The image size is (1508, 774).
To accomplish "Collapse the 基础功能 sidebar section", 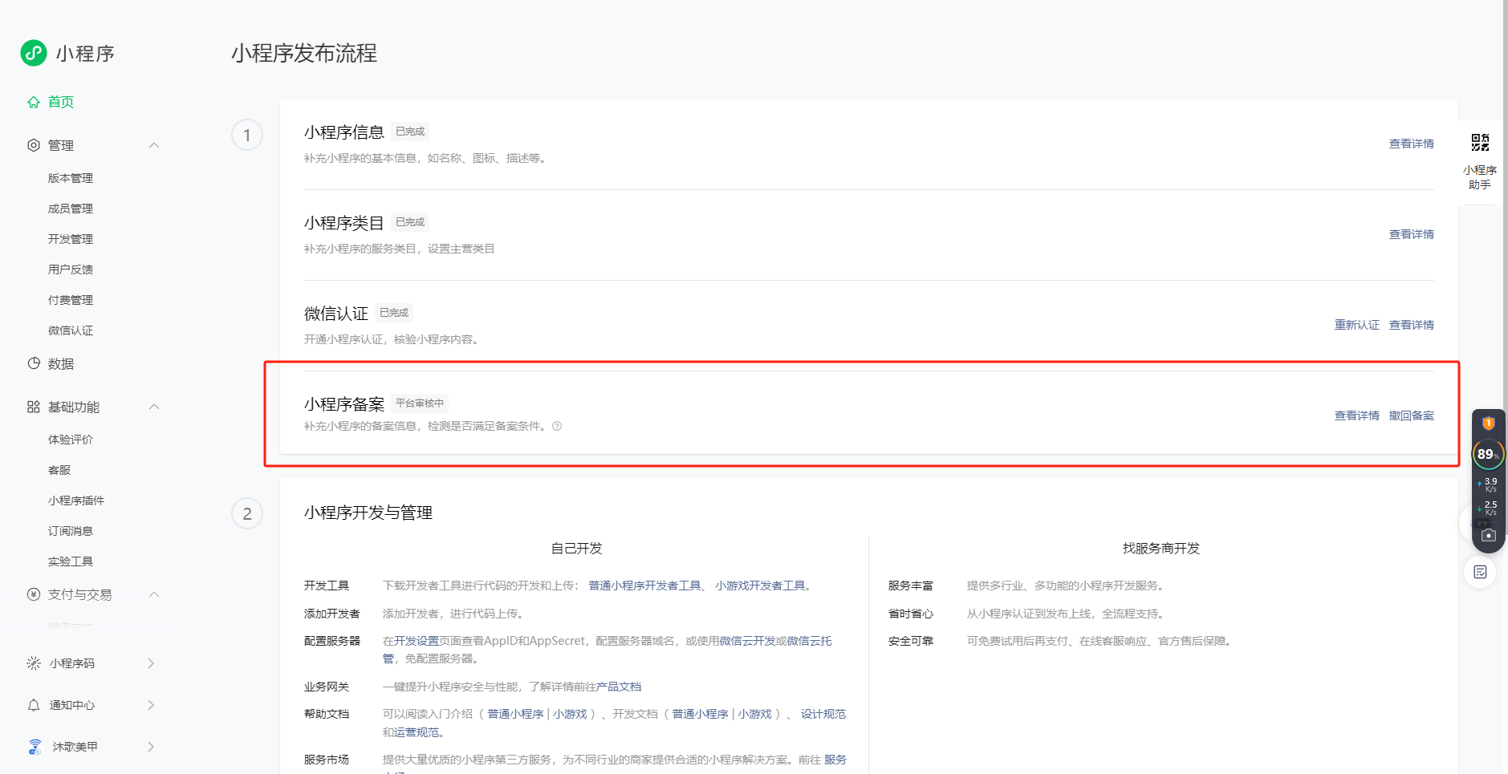I will tap(154, 407).
